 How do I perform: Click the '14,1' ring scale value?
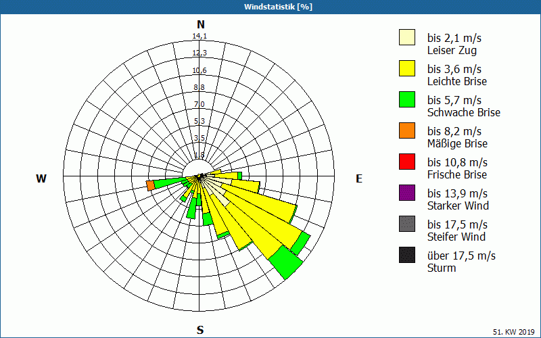(199, 37)
